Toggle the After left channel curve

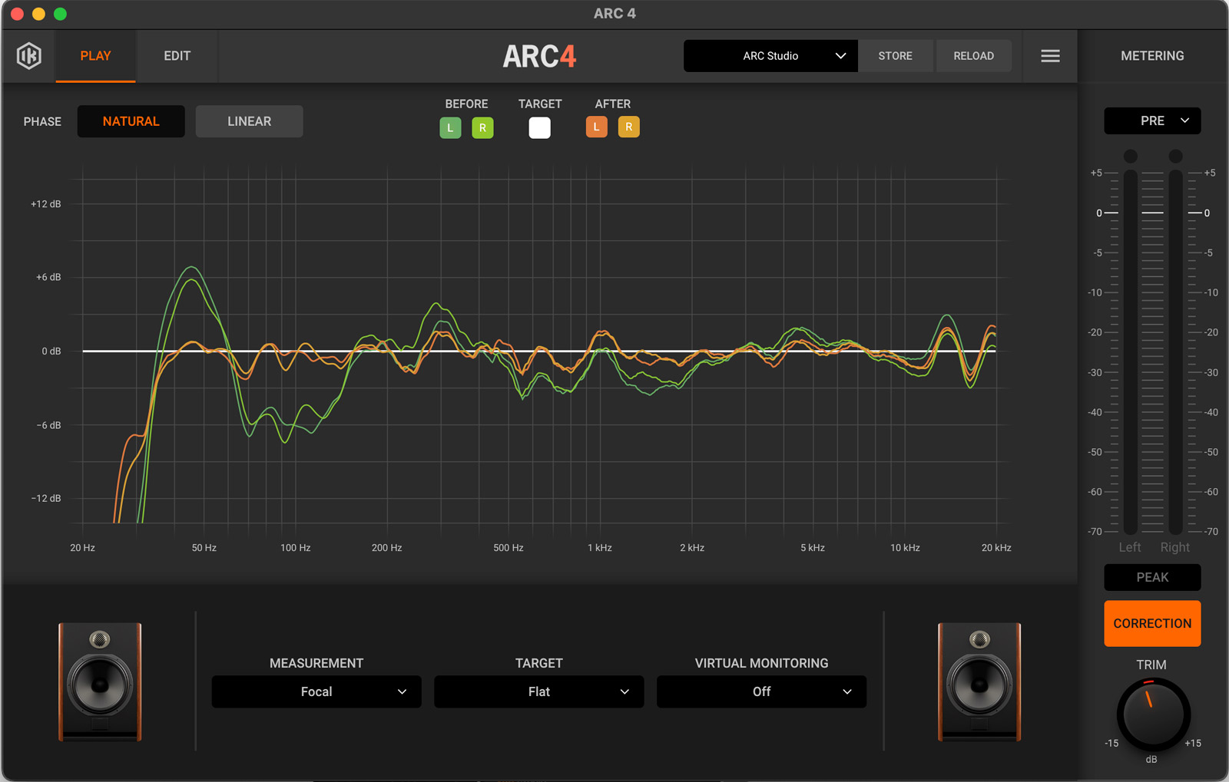[x=596, y=127]
